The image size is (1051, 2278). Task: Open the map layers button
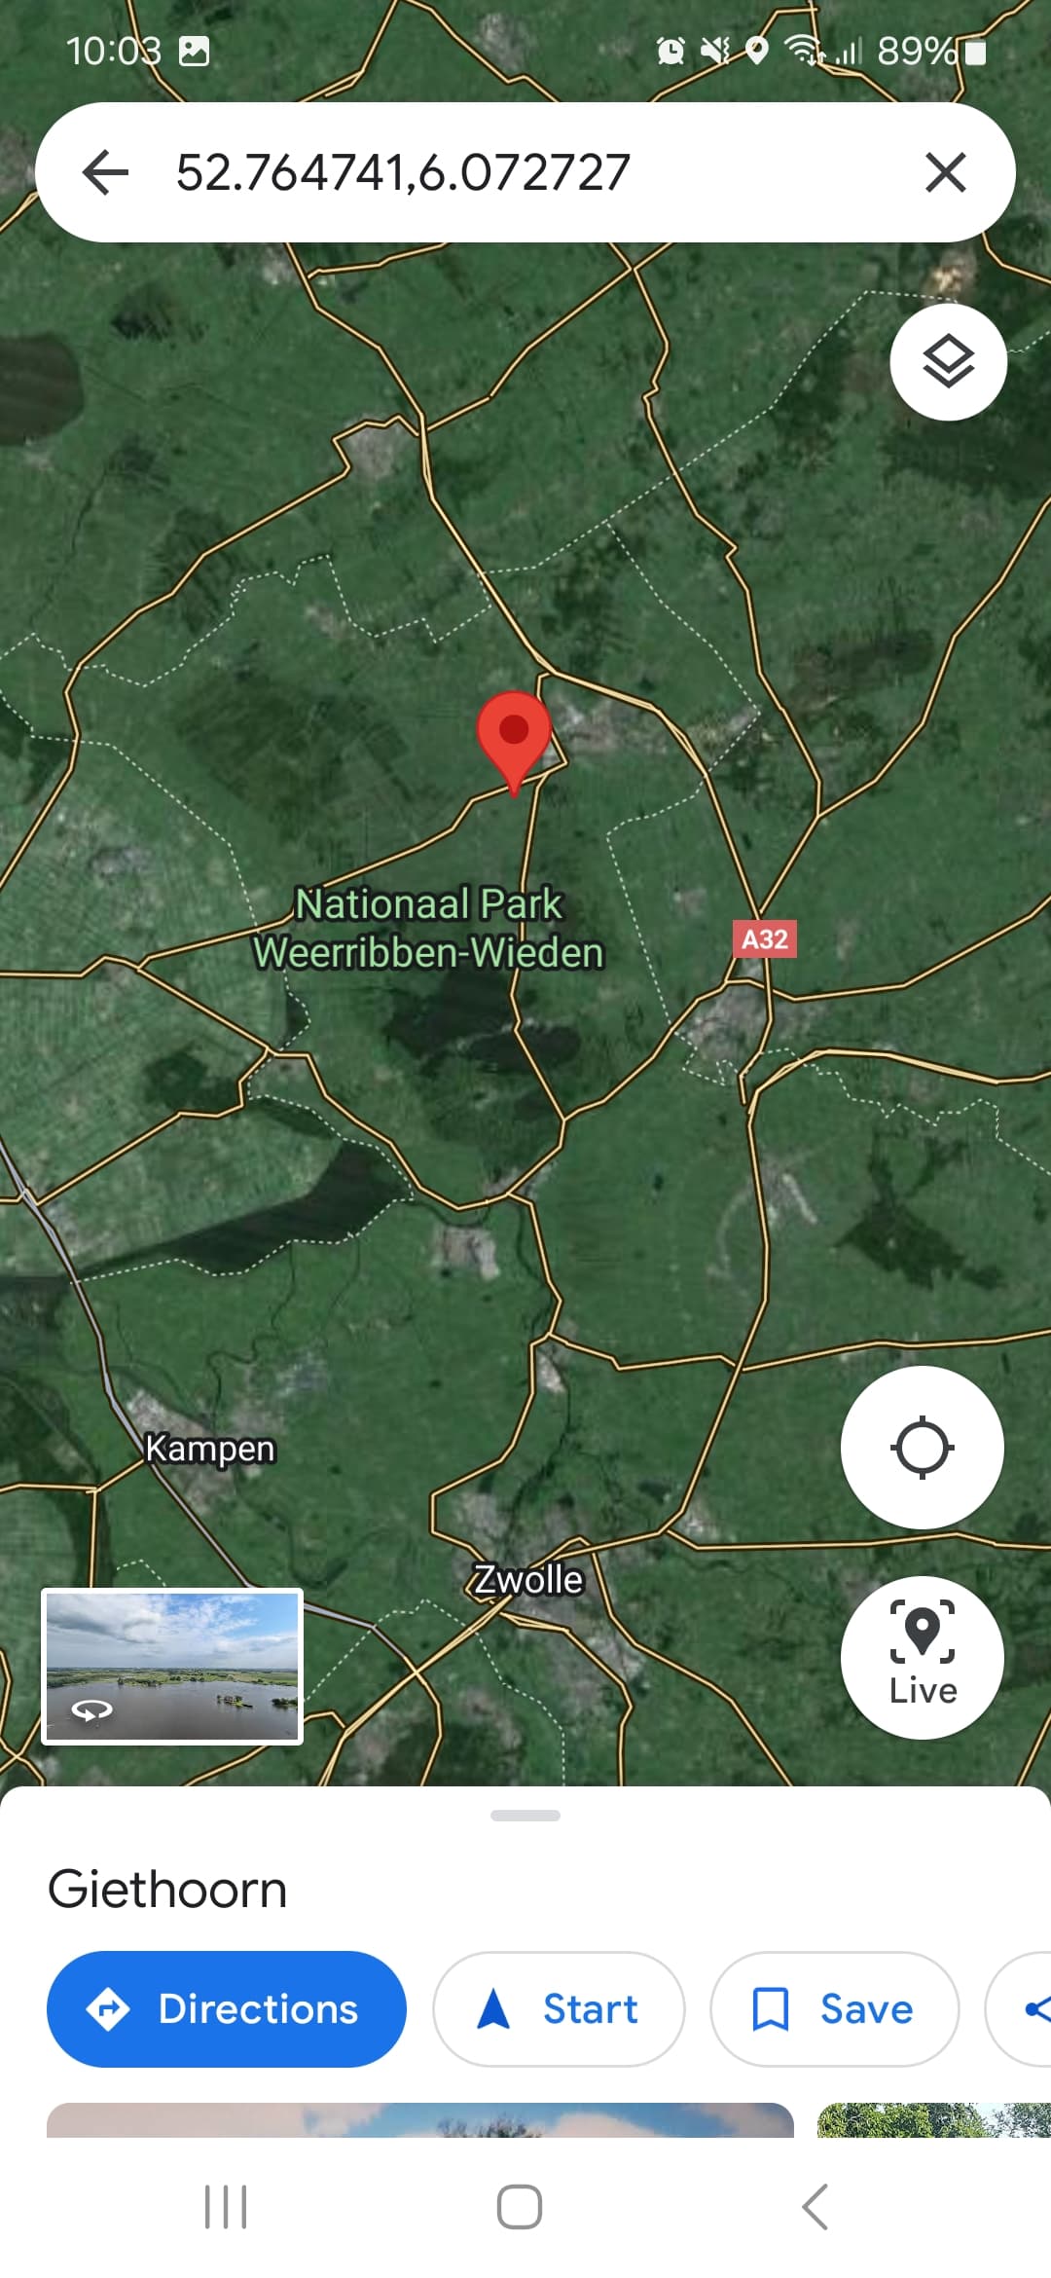(948, 362)
